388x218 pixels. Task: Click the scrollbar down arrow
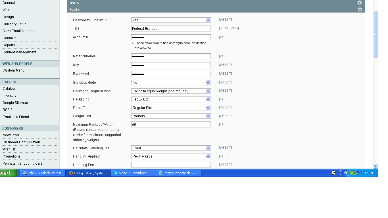pyautogui.click(x=375, y=166)
